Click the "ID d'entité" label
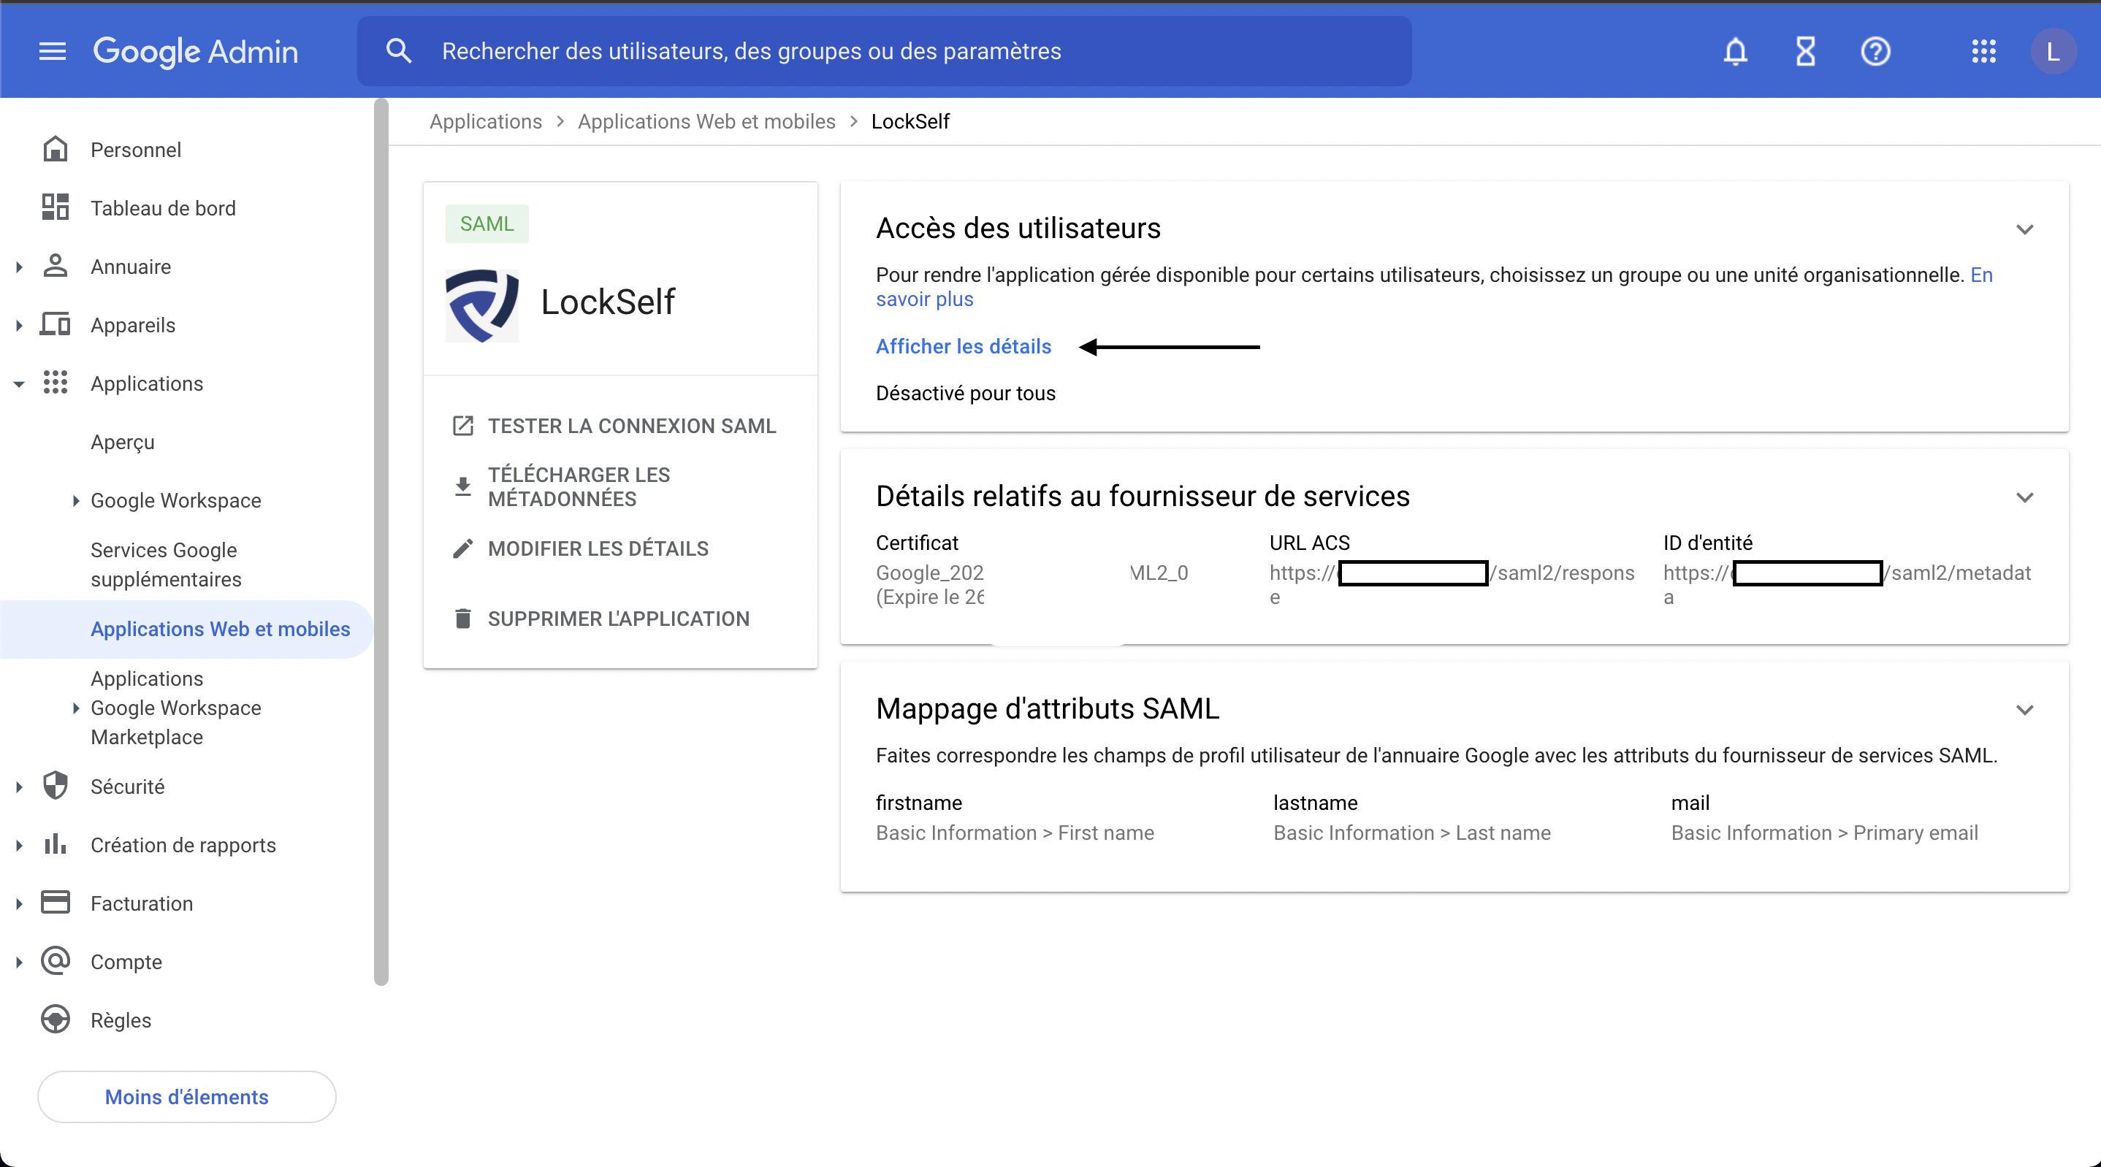 coord(1707,543)
